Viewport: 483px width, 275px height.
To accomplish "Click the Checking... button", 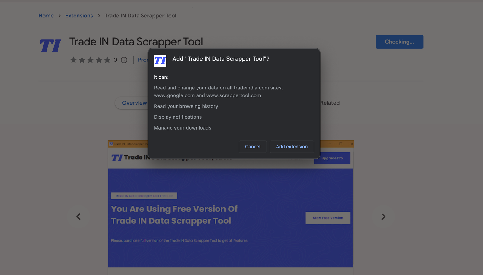I will click(399, 42).
